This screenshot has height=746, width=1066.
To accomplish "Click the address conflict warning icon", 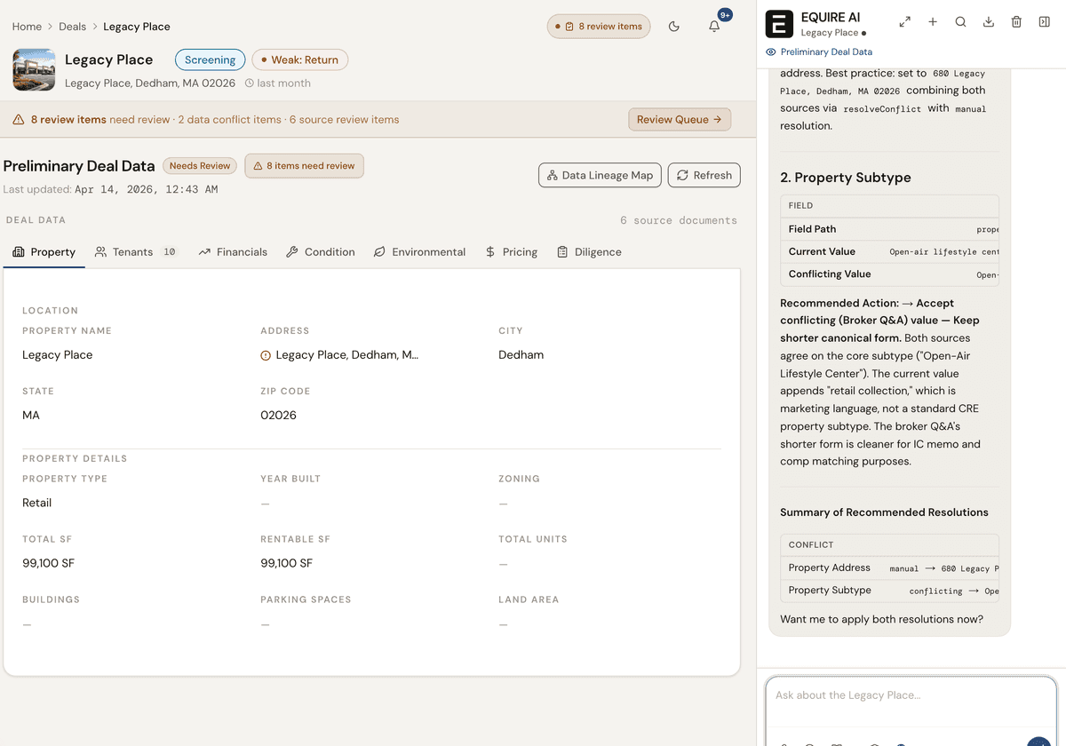I will 266,355.
